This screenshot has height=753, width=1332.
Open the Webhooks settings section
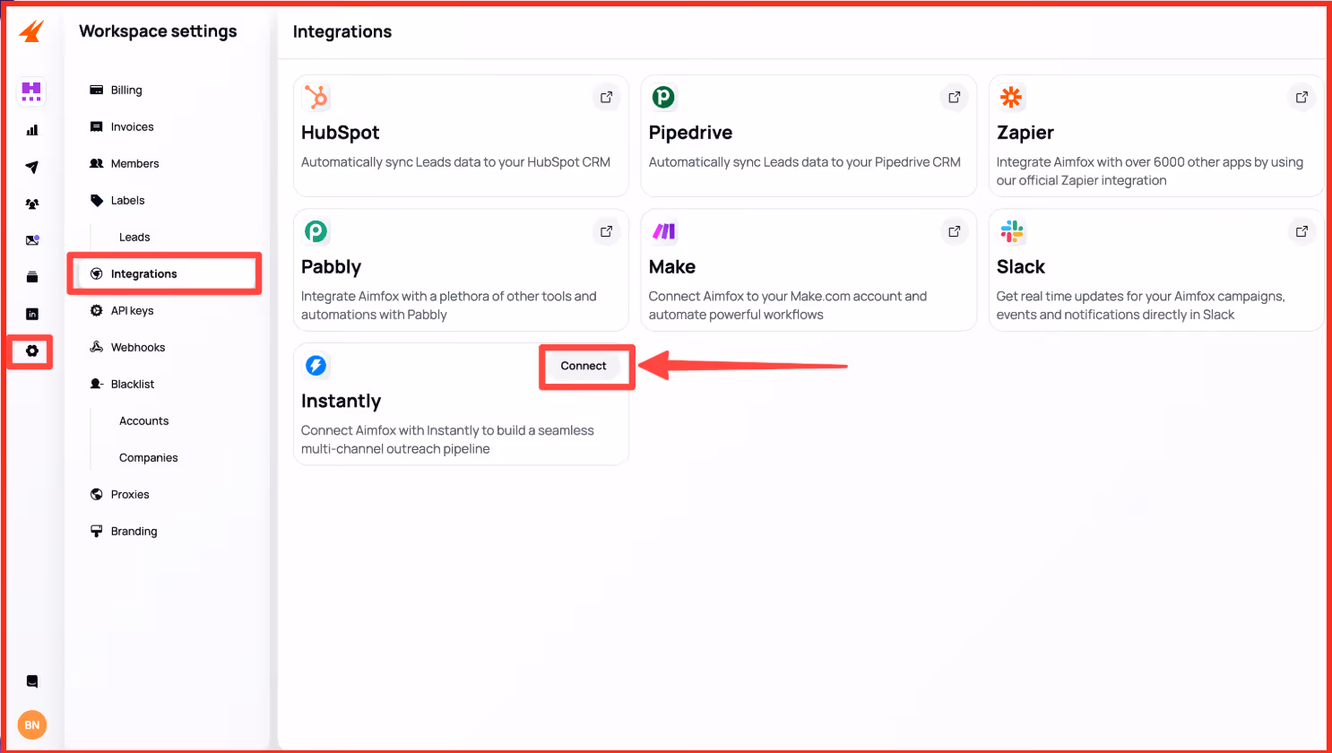click(x=137, y=347)
